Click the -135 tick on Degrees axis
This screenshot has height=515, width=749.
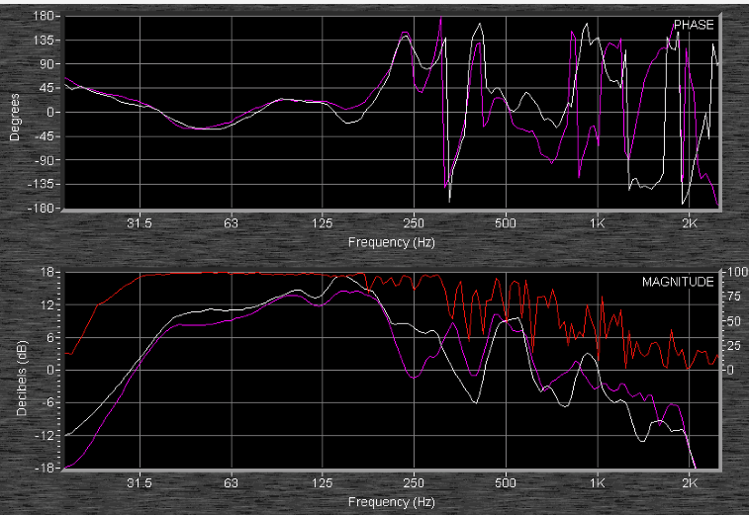coord(41,184)
